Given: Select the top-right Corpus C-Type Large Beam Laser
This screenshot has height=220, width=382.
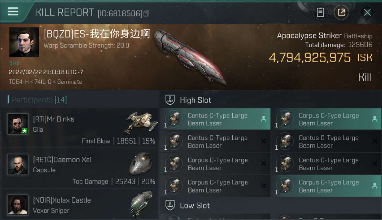Looking at the screenshot, I should [326, 119].
